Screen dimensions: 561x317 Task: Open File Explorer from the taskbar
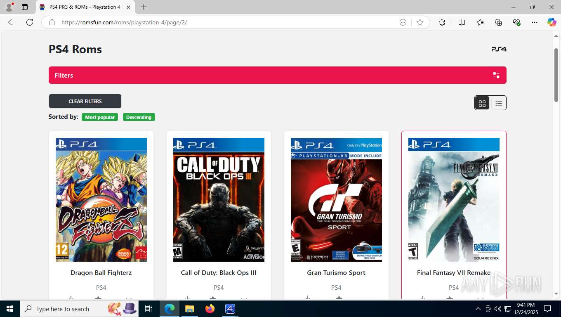click(189, 309)
